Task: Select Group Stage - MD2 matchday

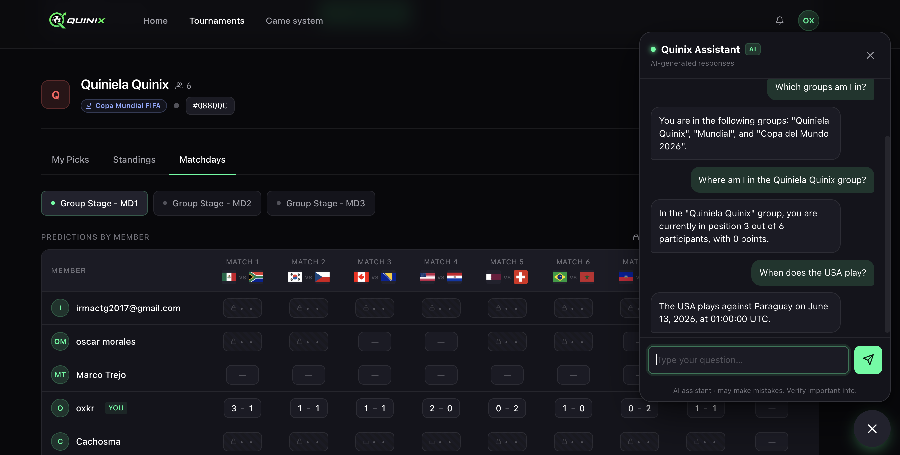Action: pos(207,203)
